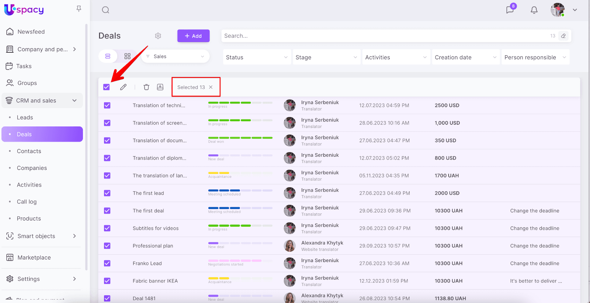Open the notifications bell icon

point(534,10)
